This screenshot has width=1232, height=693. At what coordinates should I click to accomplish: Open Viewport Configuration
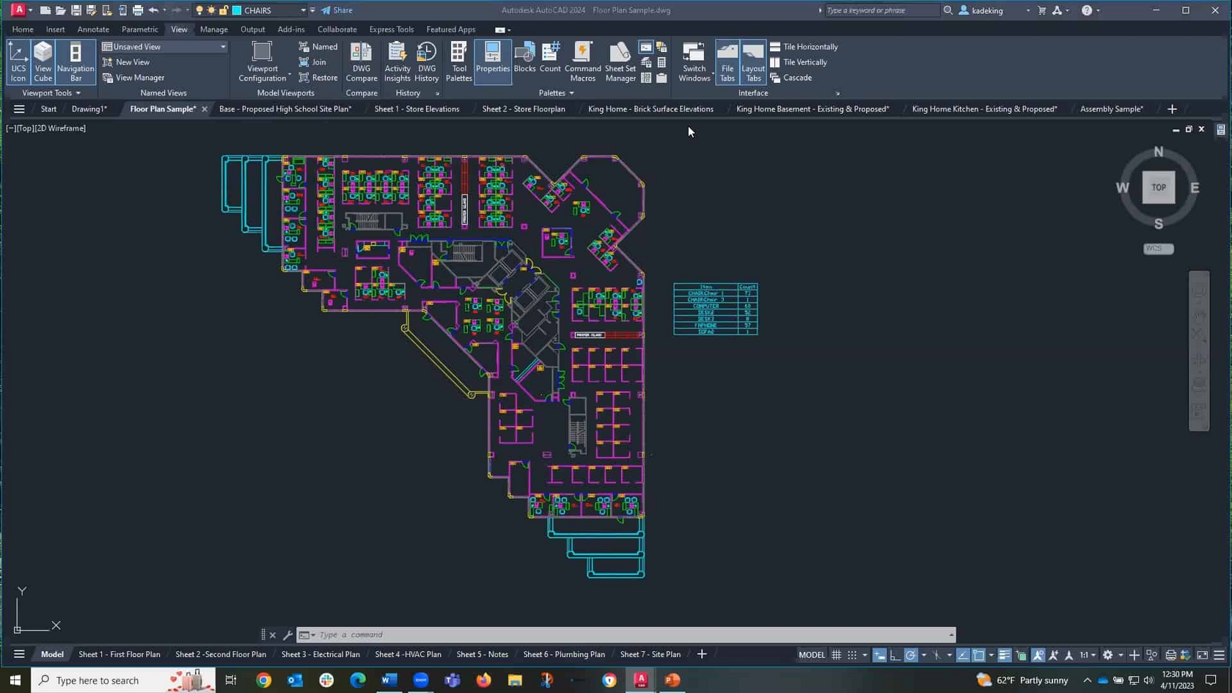tap(263, 62)
